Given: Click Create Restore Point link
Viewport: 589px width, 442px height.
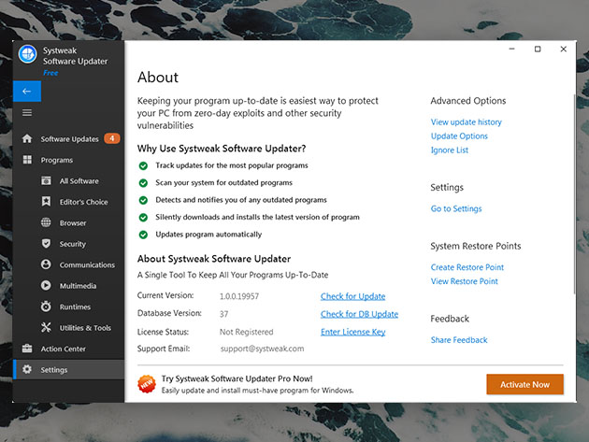Looking at the screenshot, I should pyautogui.click(x=468, y=267).
